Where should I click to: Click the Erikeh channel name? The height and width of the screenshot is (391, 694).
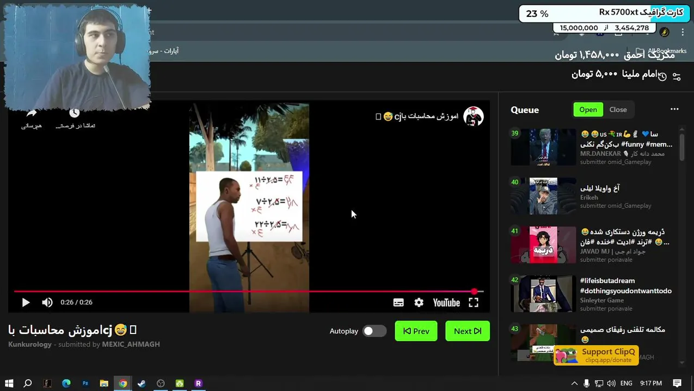click(x=589, y=198)
